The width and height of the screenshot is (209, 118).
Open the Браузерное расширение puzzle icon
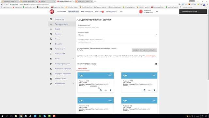(51, 74)
